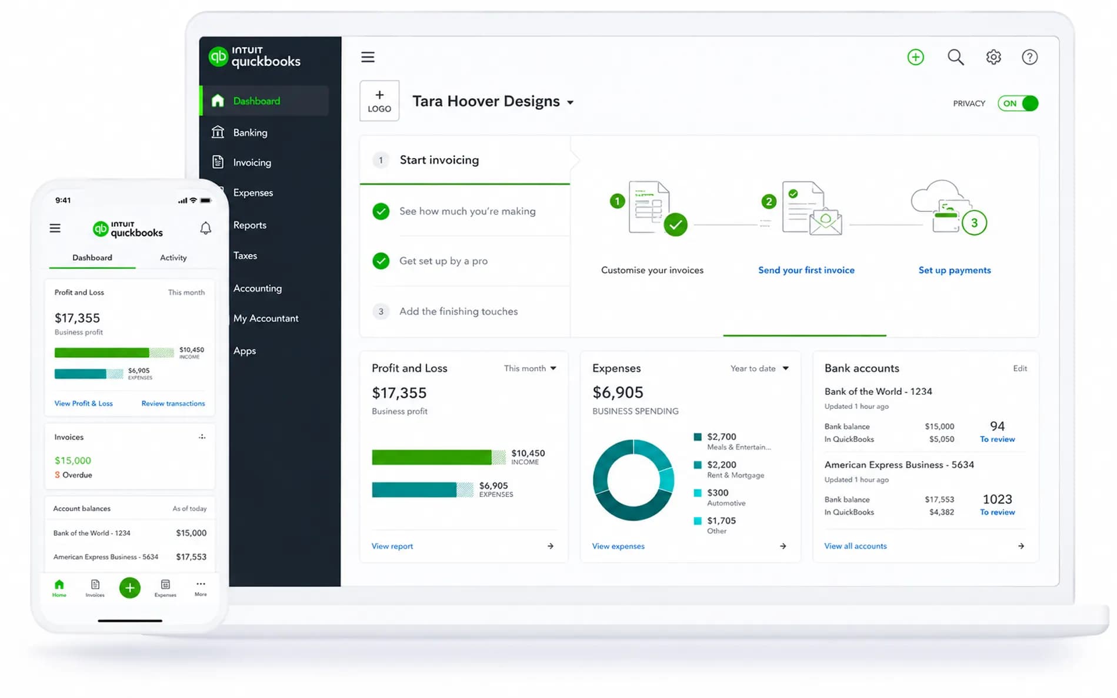The image size is (1117, 698).
Task: Click the arrow beside View report
Action: click(551, 546)
